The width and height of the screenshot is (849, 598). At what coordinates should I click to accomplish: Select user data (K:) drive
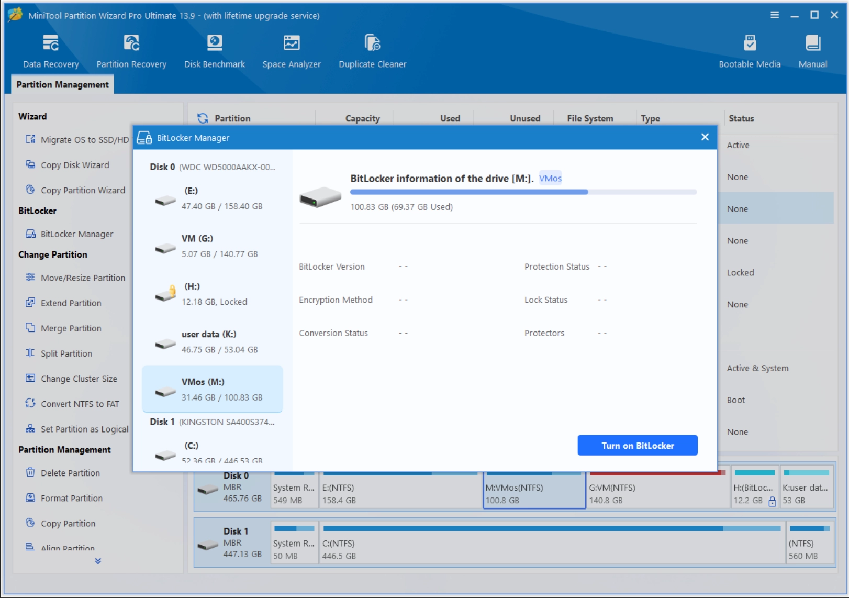click(213, 341)
